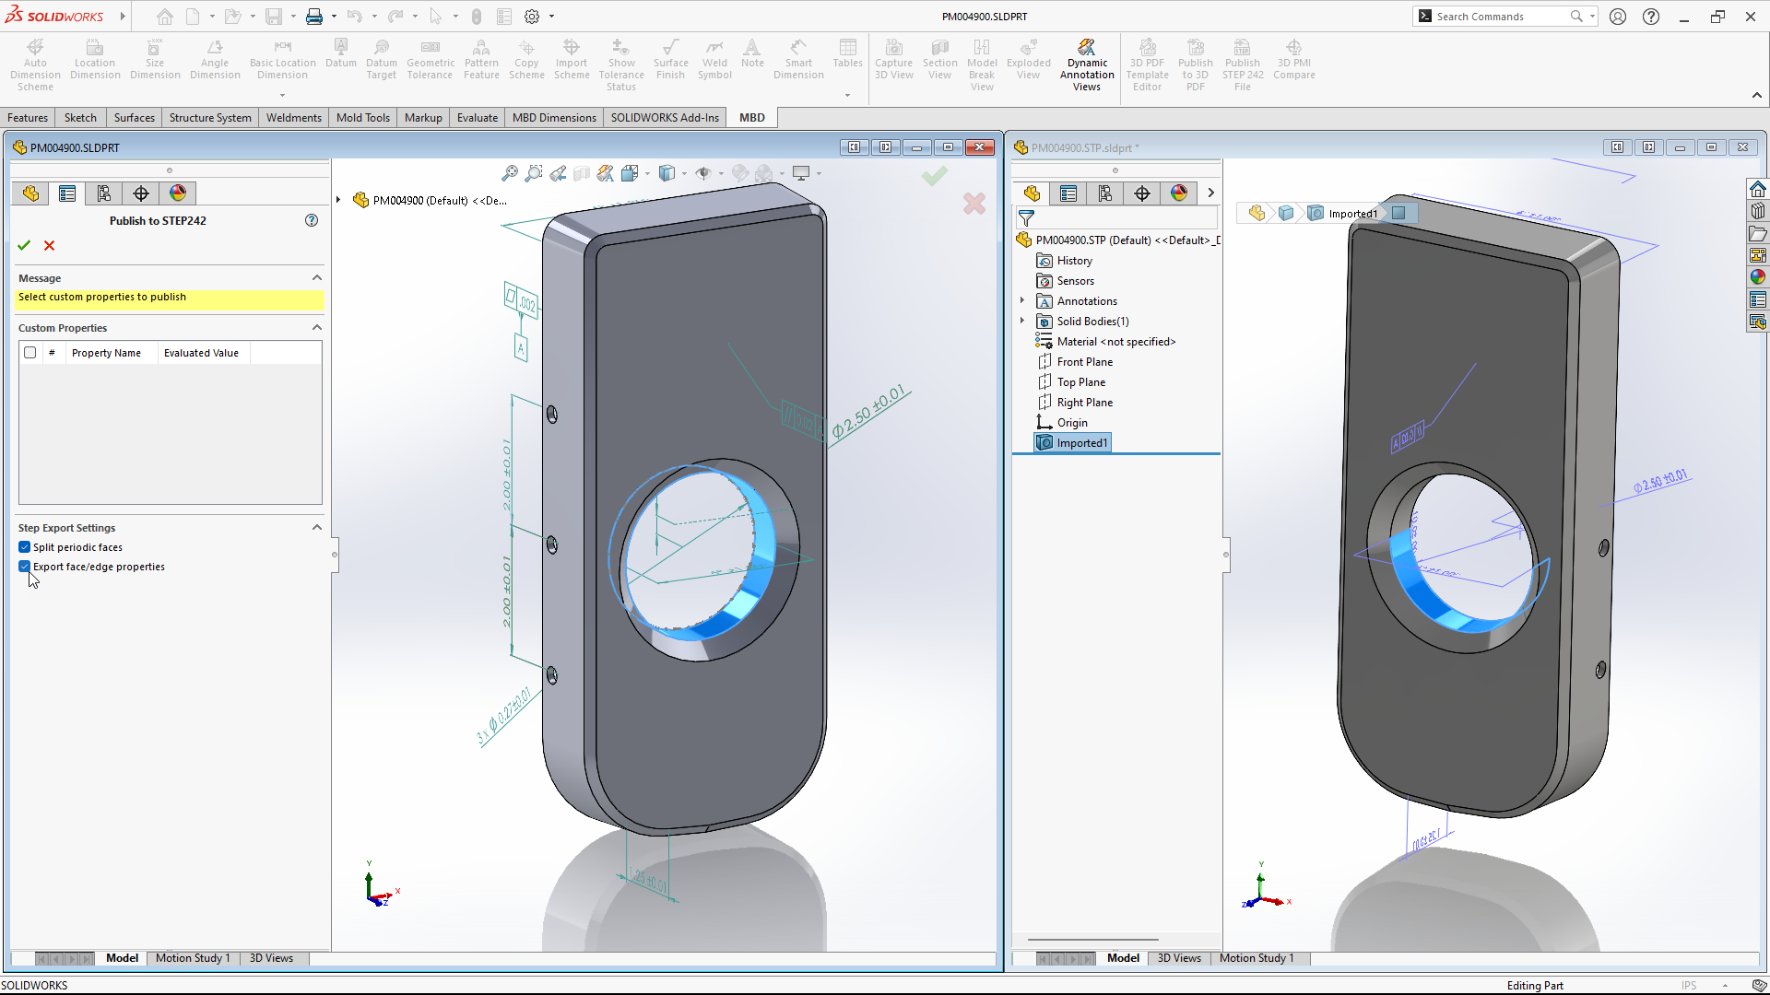Toggle the Property Name header checkbox
The image size is (1770, 995).
[29, 352]
